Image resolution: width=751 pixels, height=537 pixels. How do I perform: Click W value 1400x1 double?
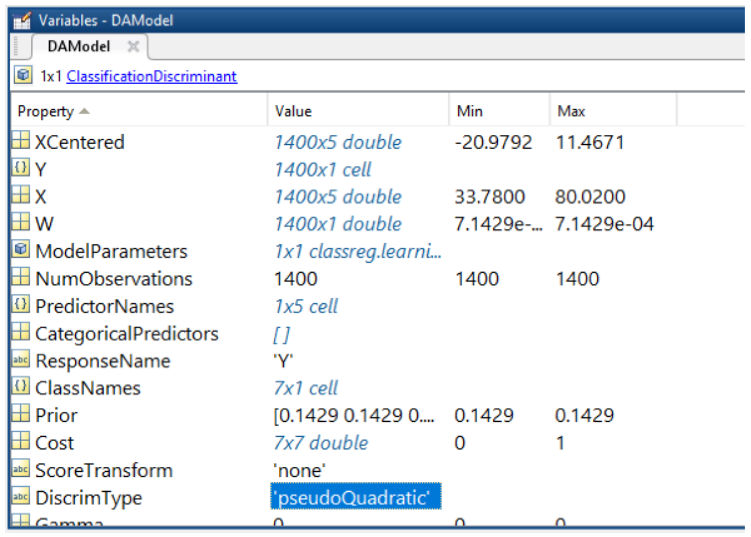338,224
